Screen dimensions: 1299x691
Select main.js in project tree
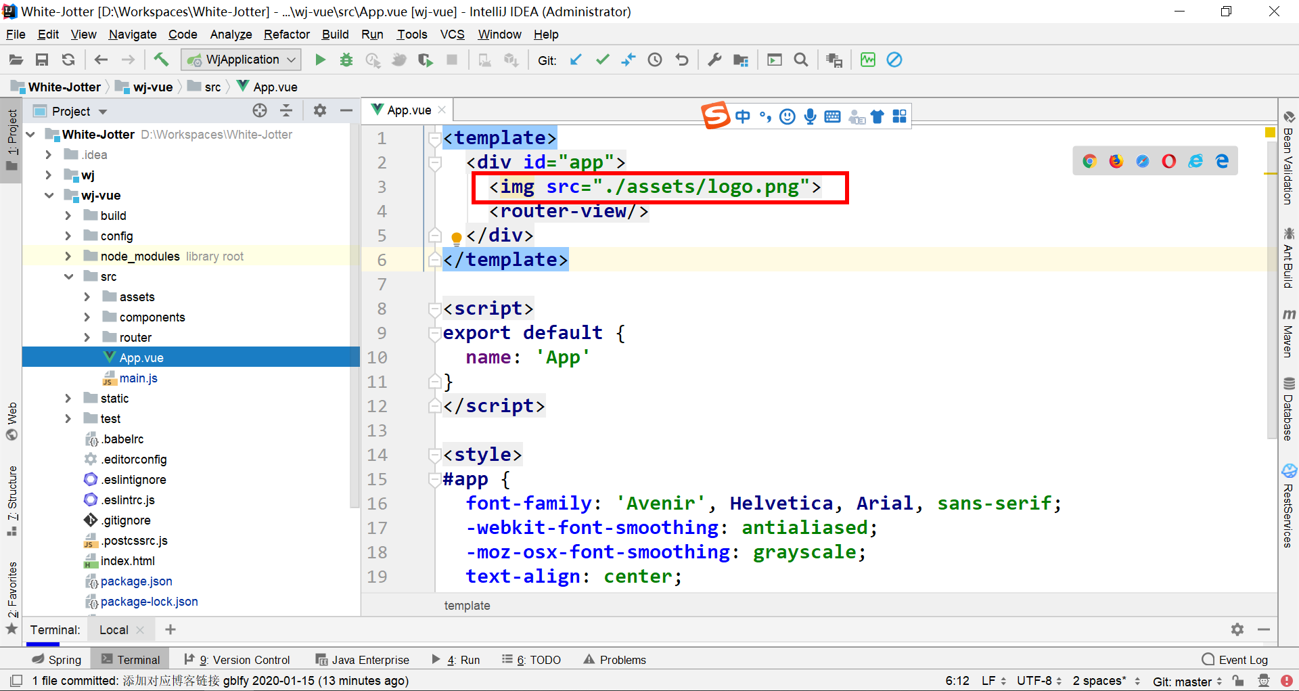pyautogui.click(x=138, y=378)
